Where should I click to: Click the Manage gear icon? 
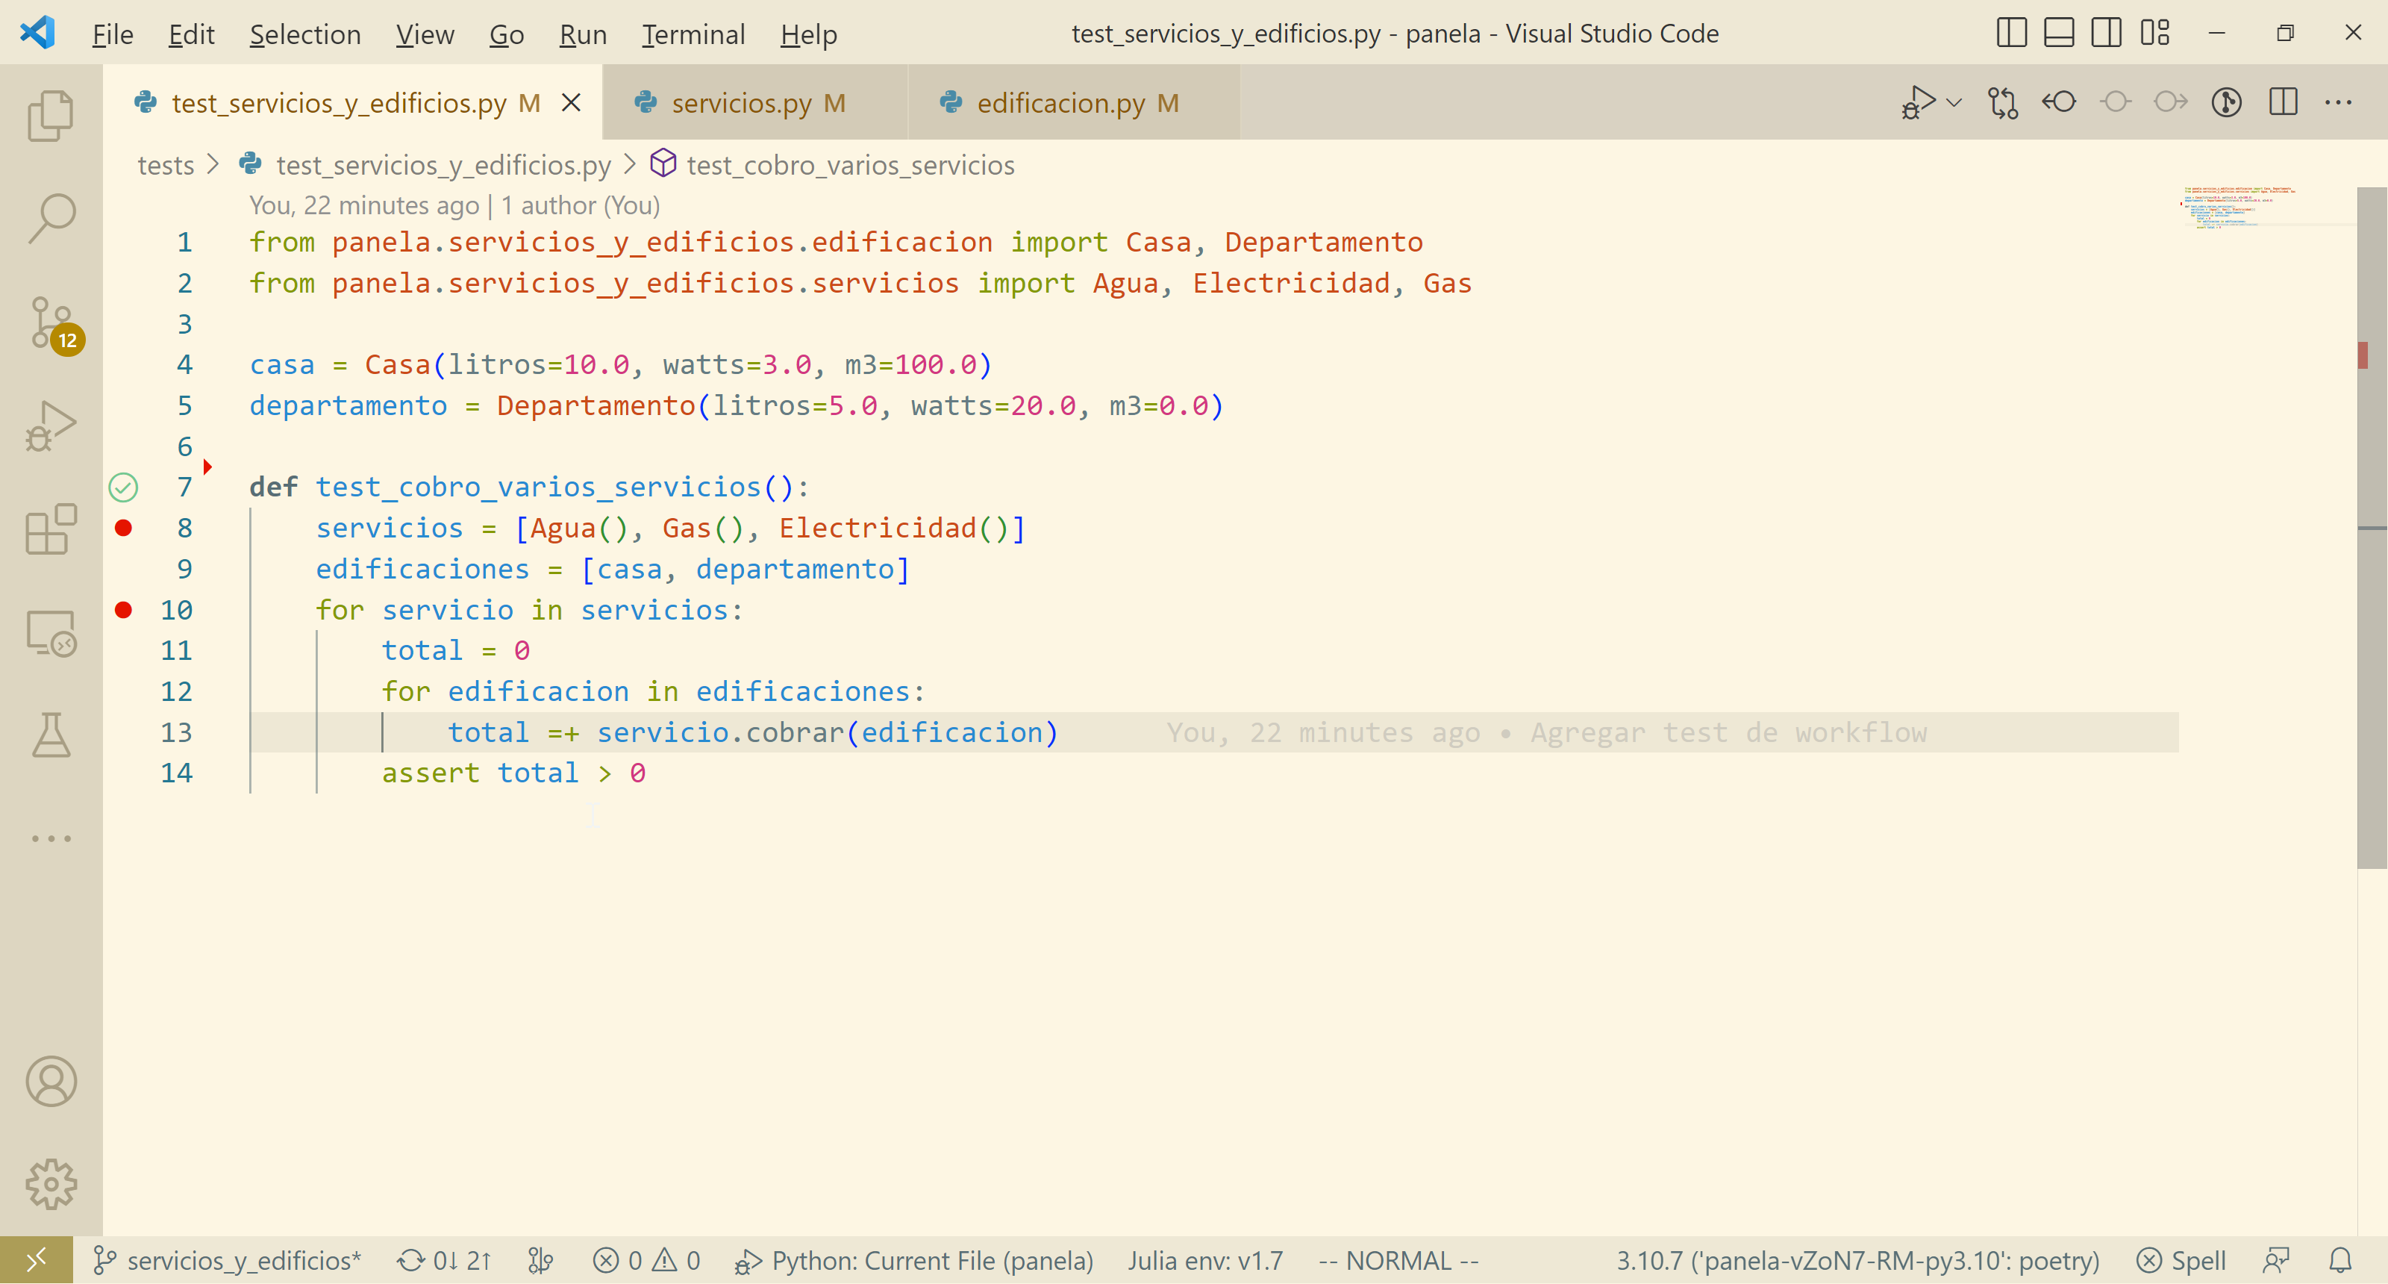pos(51,1184)
